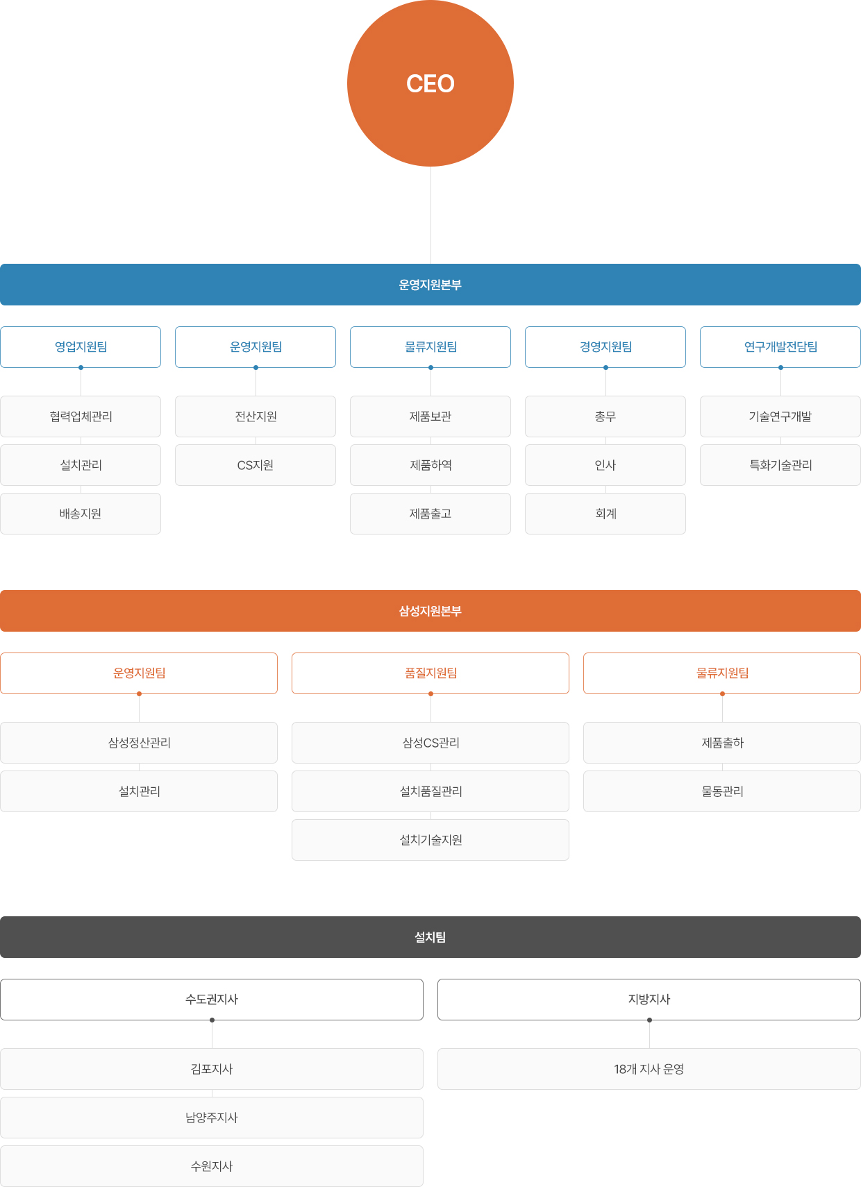This screenshot has height=1187, width=861.
Task: Click the 협력업체관리 item
Action: tap(81, 416)
